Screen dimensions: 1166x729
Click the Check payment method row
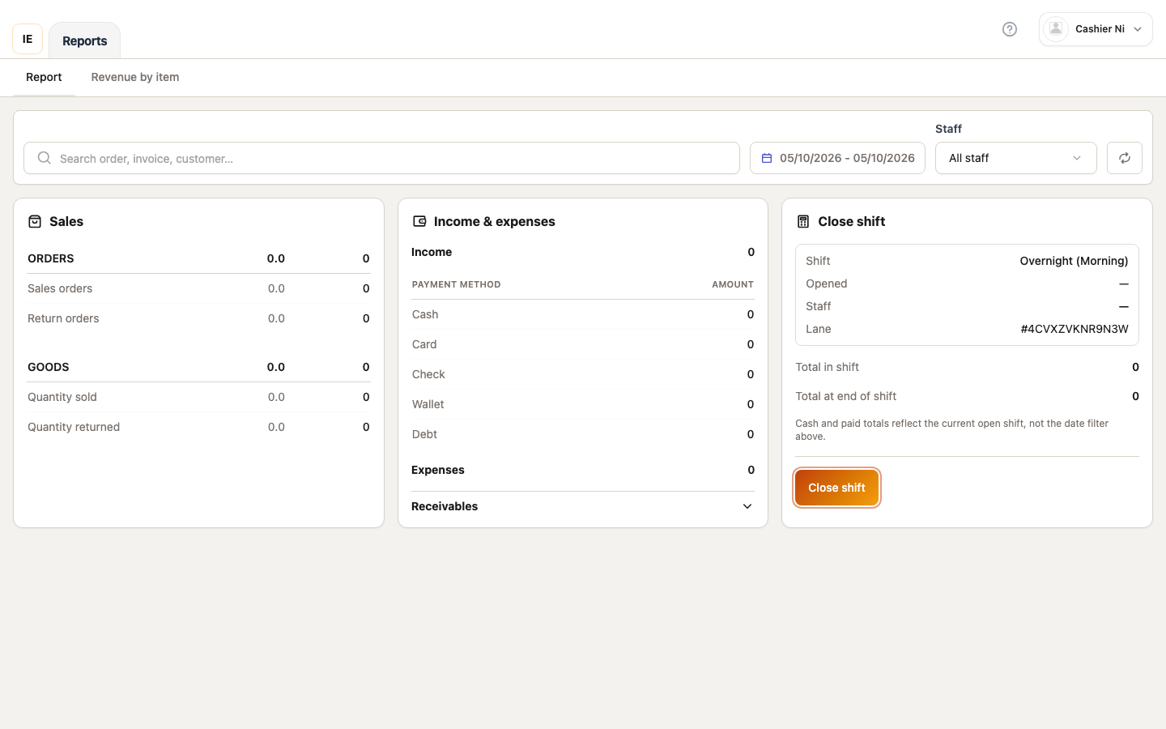point(583,374)
